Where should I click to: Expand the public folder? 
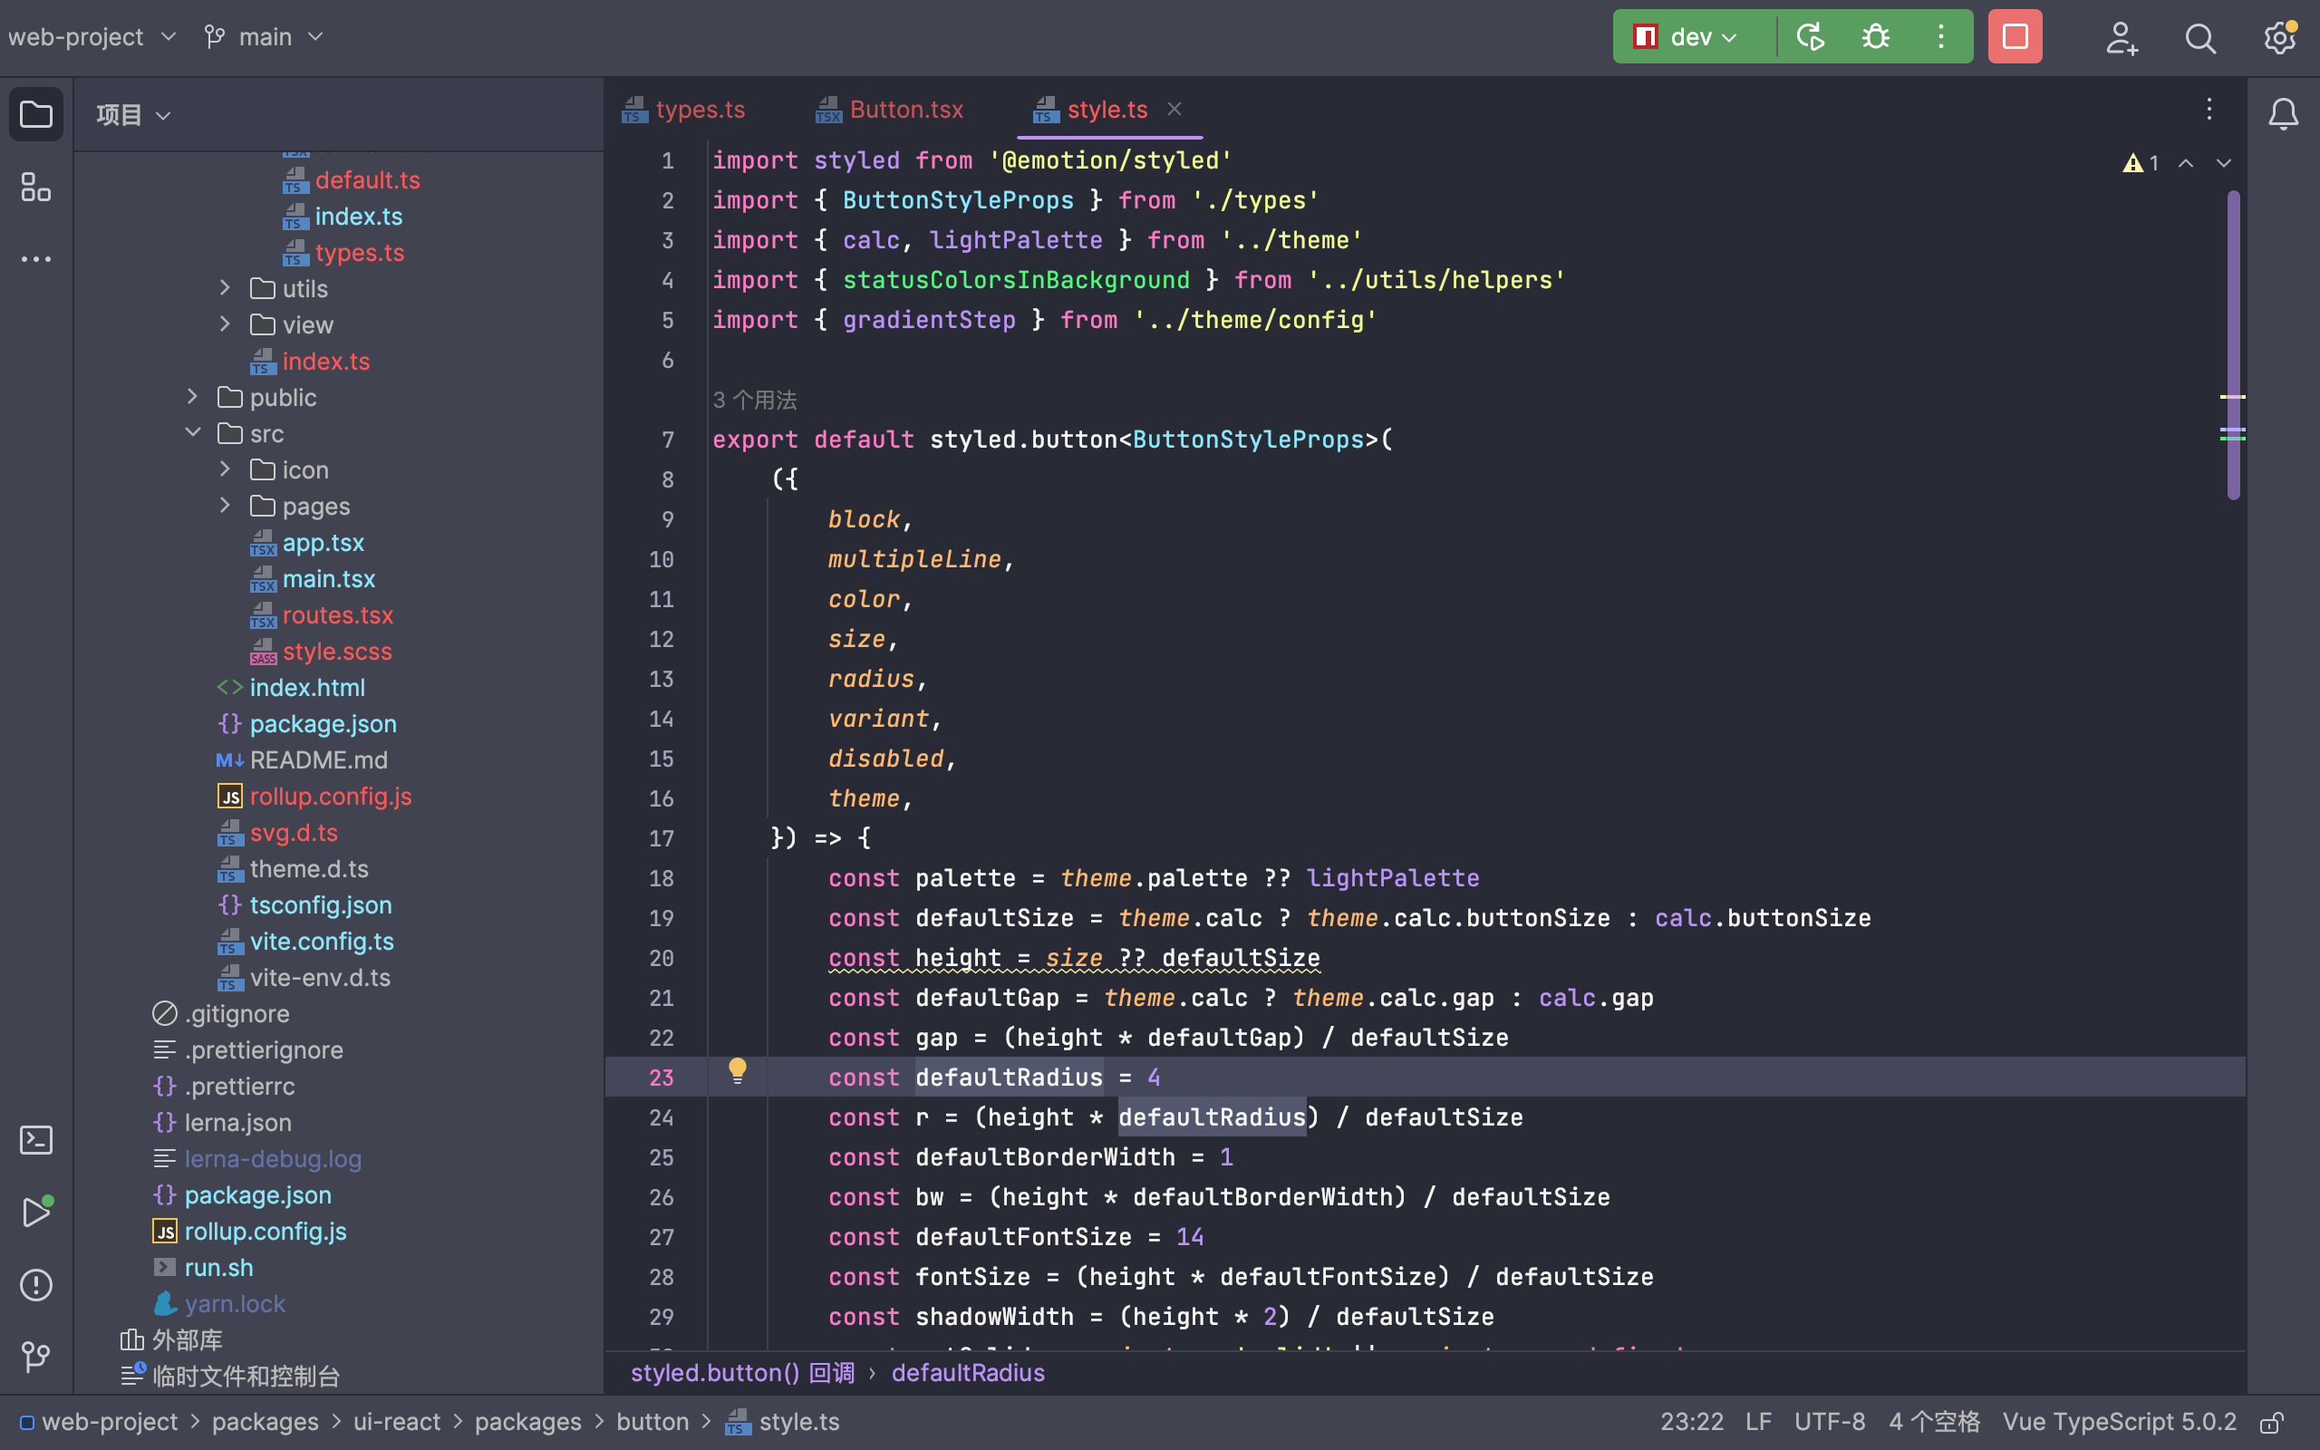click(x=192, y=396)
